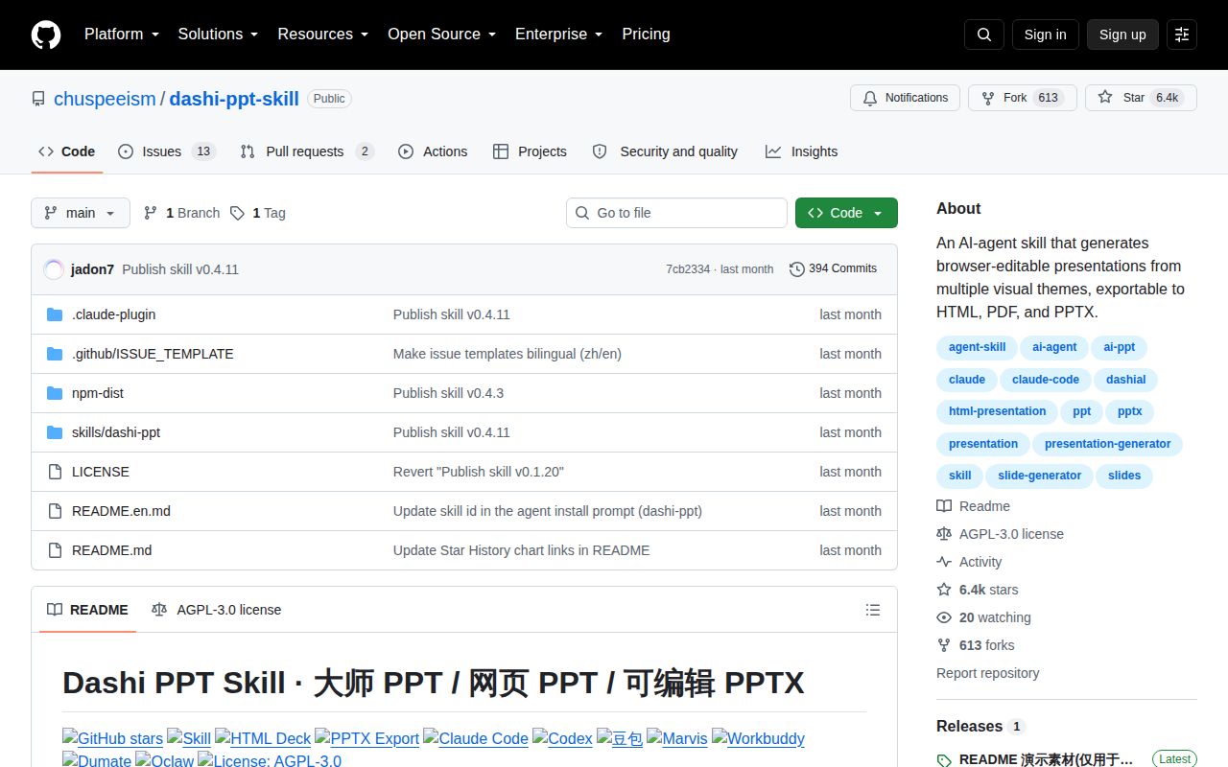Click the star icon in Star button
This screenshot has height=767, width=1228.
(1105, 98)
